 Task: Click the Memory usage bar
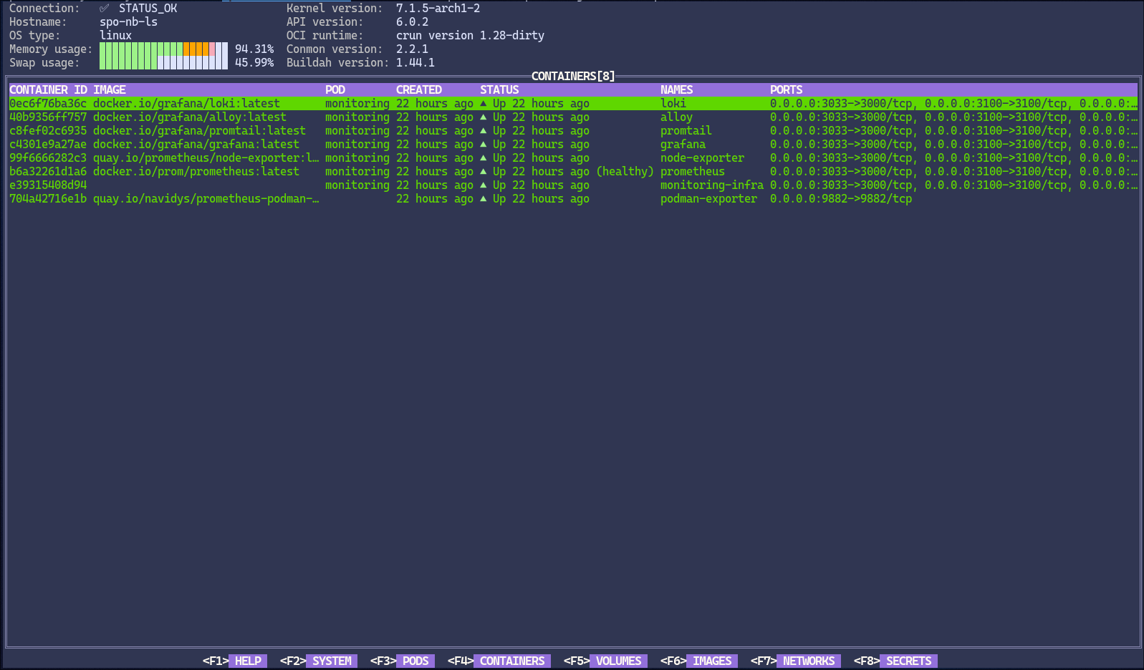click(x=163, y=49)
